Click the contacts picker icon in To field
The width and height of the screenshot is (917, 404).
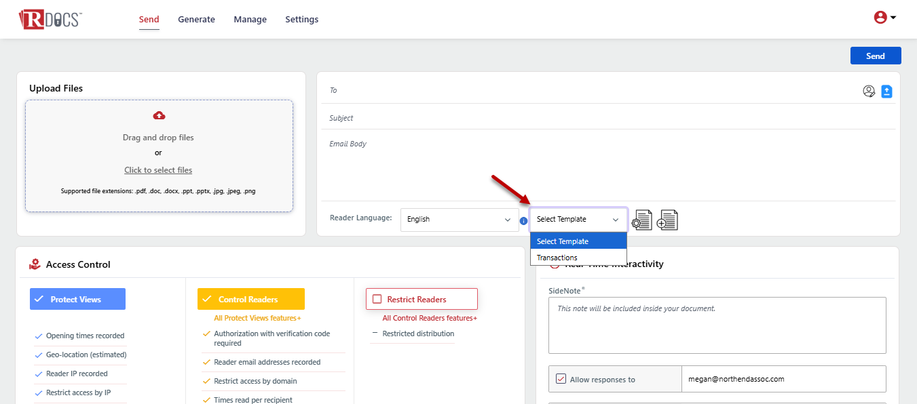coord(869,91)
